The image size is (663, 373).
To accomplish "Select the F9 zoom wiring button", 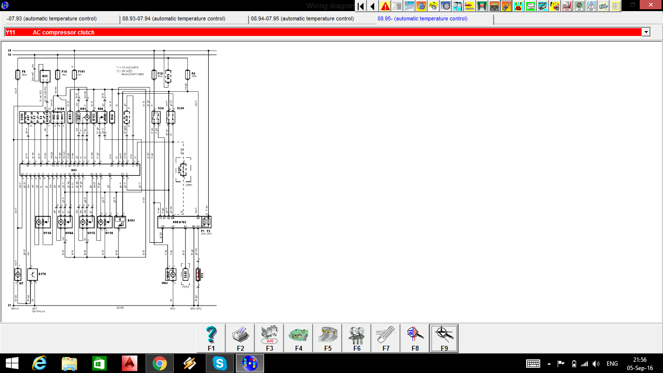I will point(444,338).
